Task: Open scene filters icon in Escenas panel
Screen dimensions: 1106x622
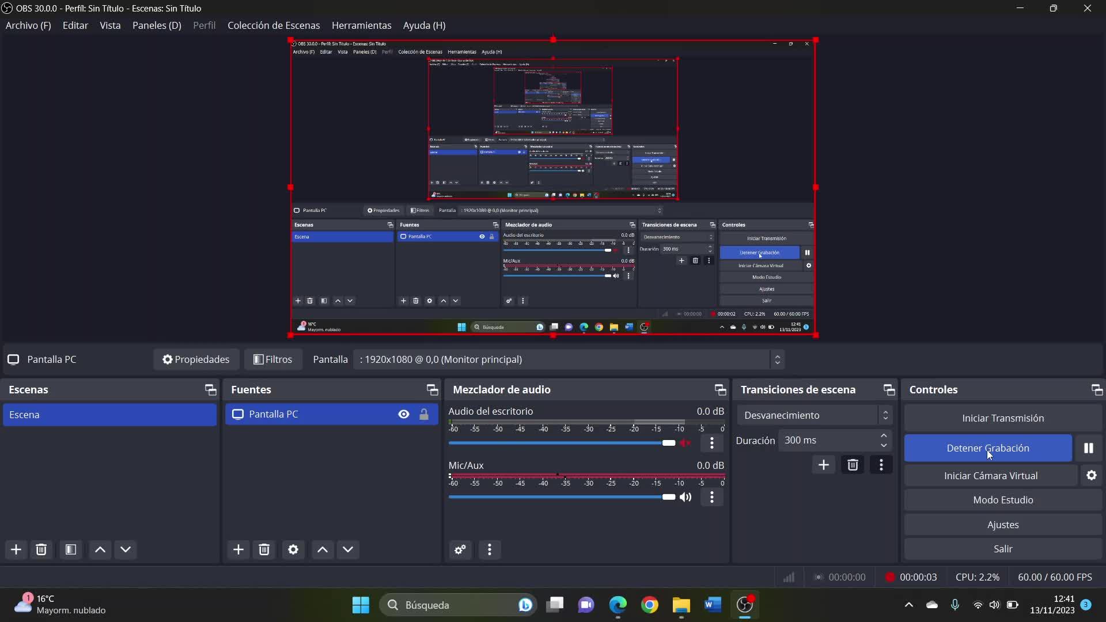Action: pos(71,549)
